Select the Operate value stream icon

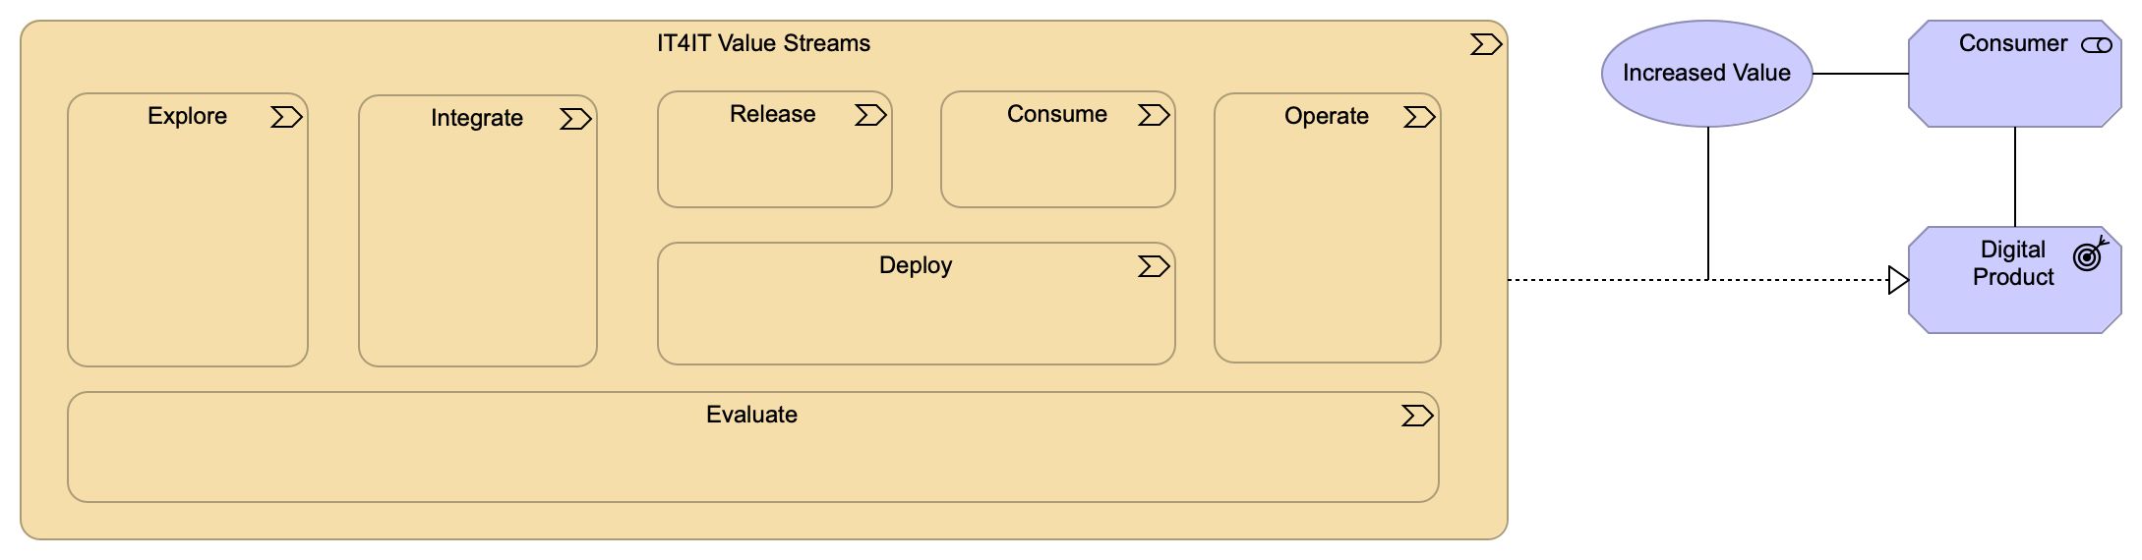click(x=1419, y=118)
